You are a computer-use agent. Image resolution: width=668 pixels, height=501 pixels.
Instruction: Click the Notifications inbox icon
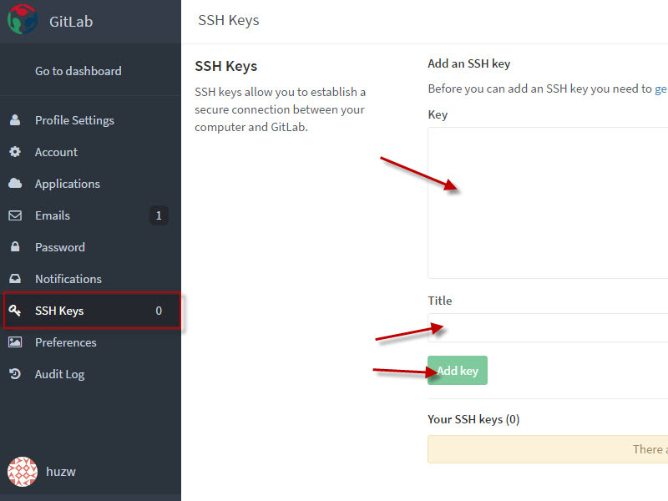point(15,279)
